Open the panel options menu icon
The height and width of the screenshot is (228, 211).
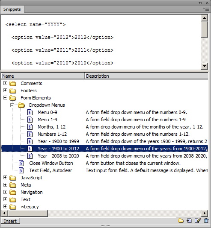tap(206, 9)
